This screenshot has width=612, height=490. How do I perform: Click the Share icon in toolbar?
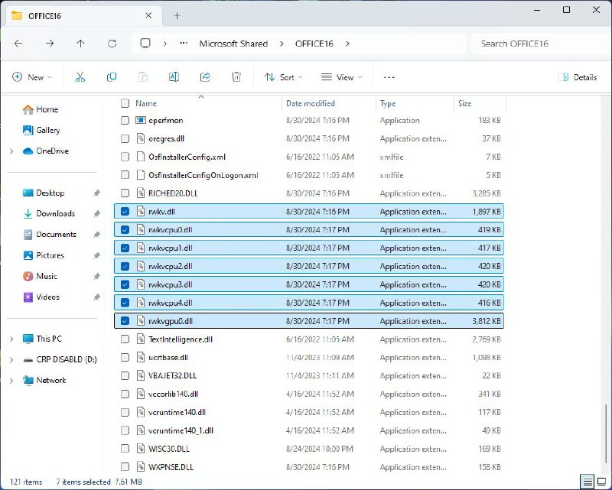click(x=205, y=77)
